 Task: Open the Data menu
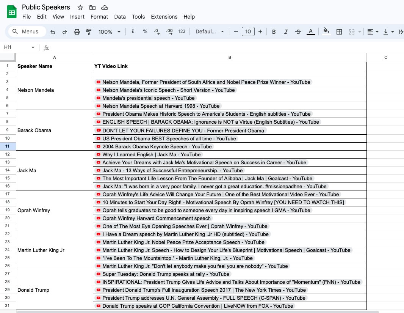(120, 17)
